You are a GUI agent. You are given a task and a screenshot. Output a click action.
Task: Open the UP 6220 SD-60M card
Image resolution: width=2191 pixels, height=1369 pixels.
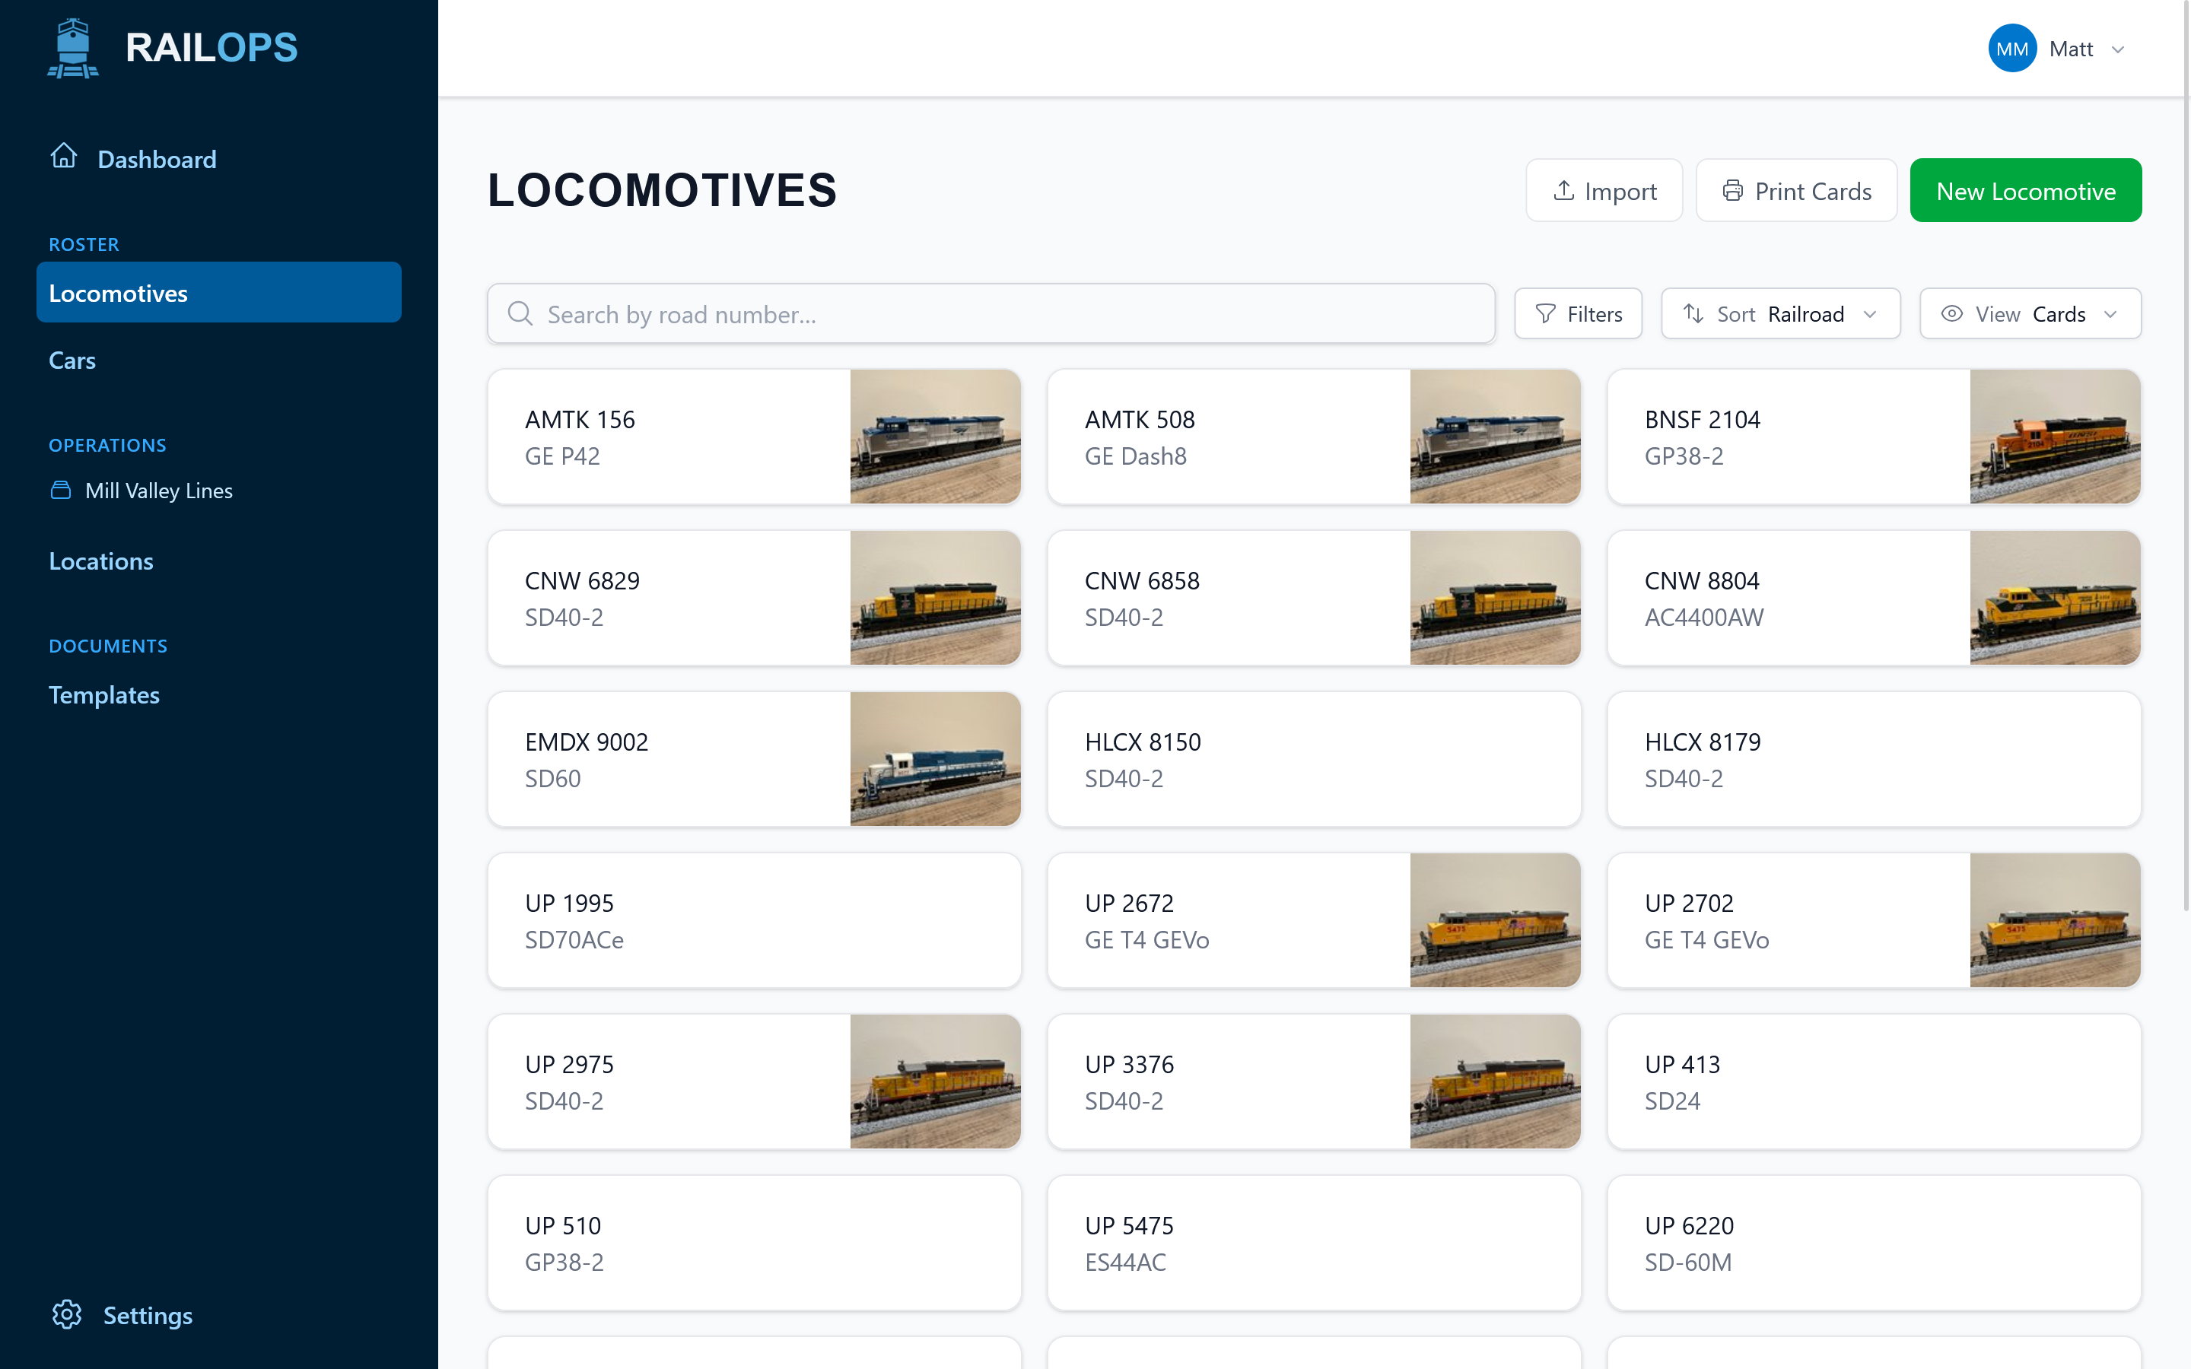1874,1242
